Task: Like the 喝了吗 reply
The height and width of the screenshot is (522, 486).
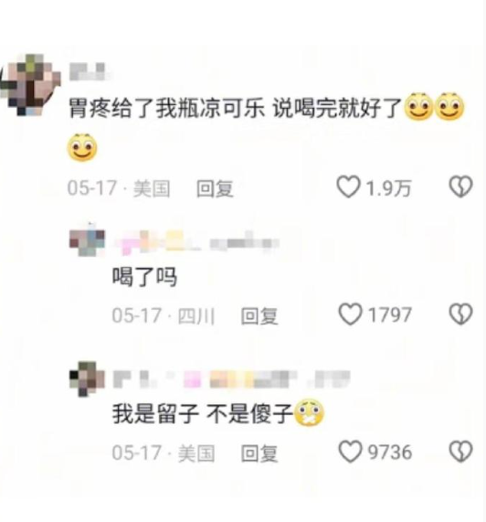Action: (350, 314)
